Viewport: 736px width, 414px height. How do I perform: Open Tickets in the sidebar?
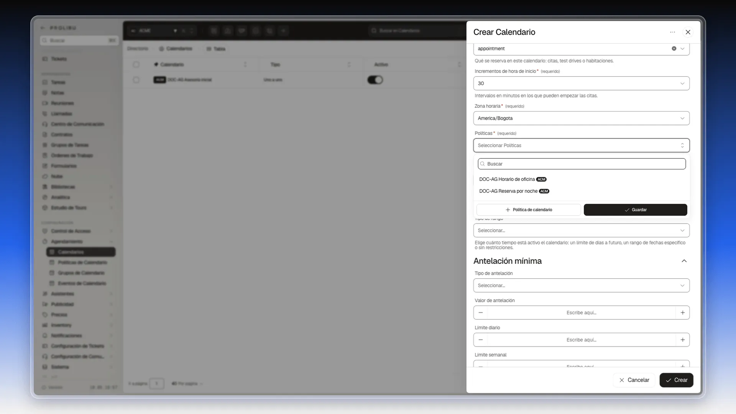coord(59,59)
